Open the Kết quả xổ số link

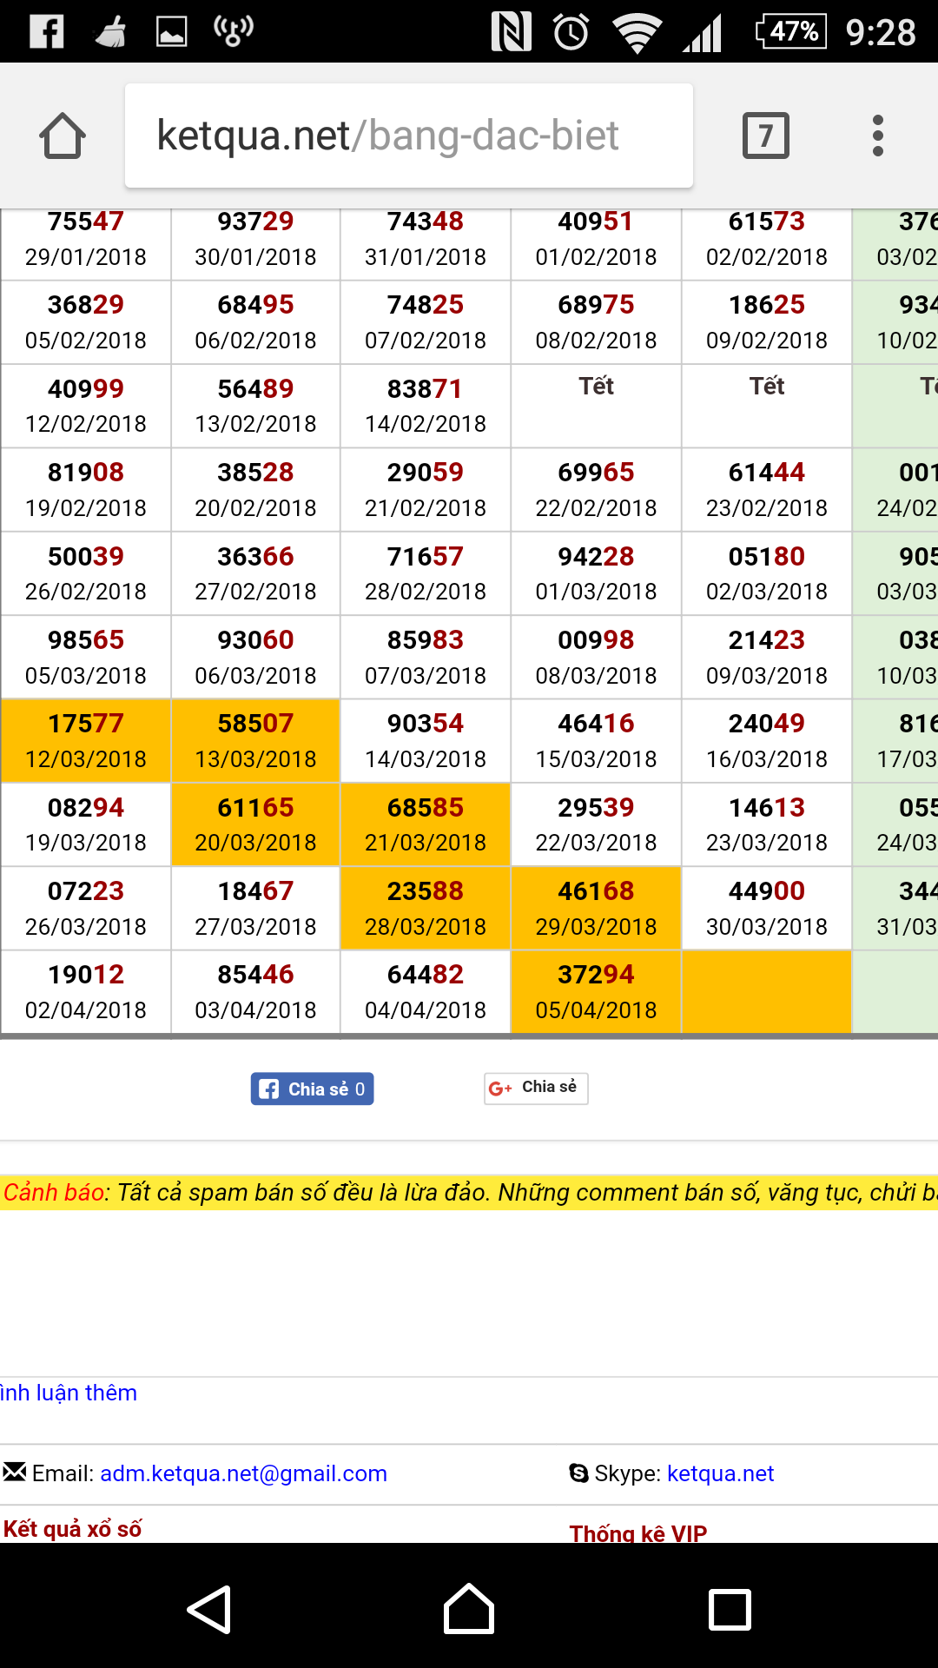[x=73, y=1529]
